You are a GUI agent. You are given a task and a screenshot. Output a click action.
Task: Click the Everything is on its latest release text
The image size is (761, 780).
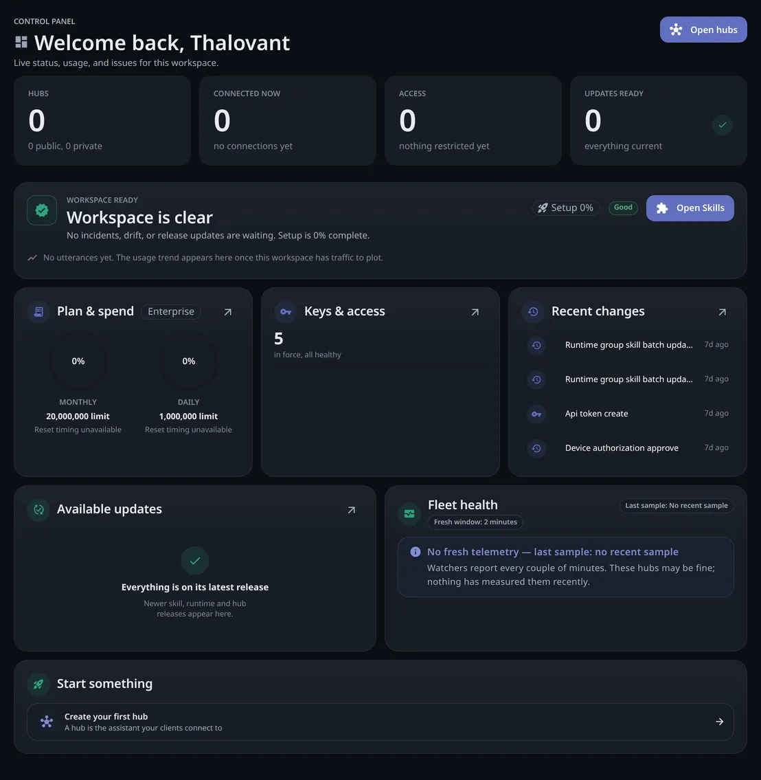click(x=195, y=587)
